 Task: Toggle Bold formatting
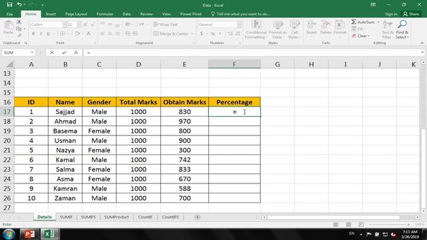point(33,34)
